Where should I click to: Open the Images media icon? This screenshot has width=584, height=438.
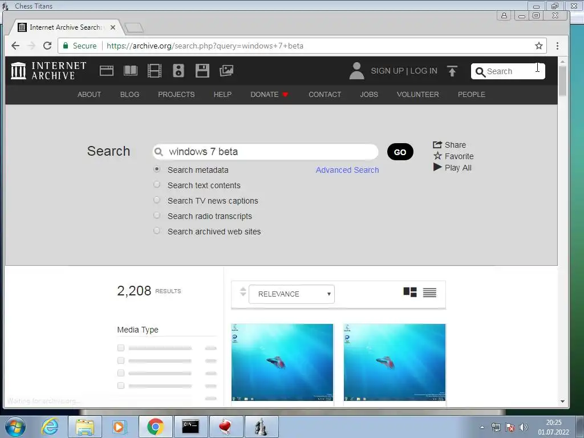(x=226, y=70)
